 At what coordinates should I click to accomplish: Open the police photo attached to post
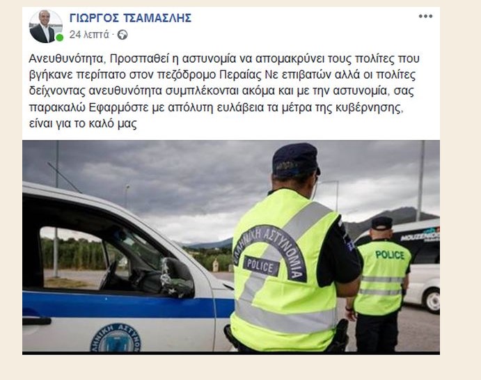[x=231, y=247]
